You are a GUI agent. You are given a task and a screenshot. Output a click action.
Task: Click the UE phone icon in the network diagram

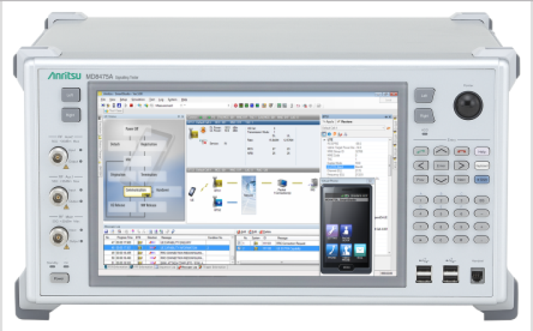(192, 192)
